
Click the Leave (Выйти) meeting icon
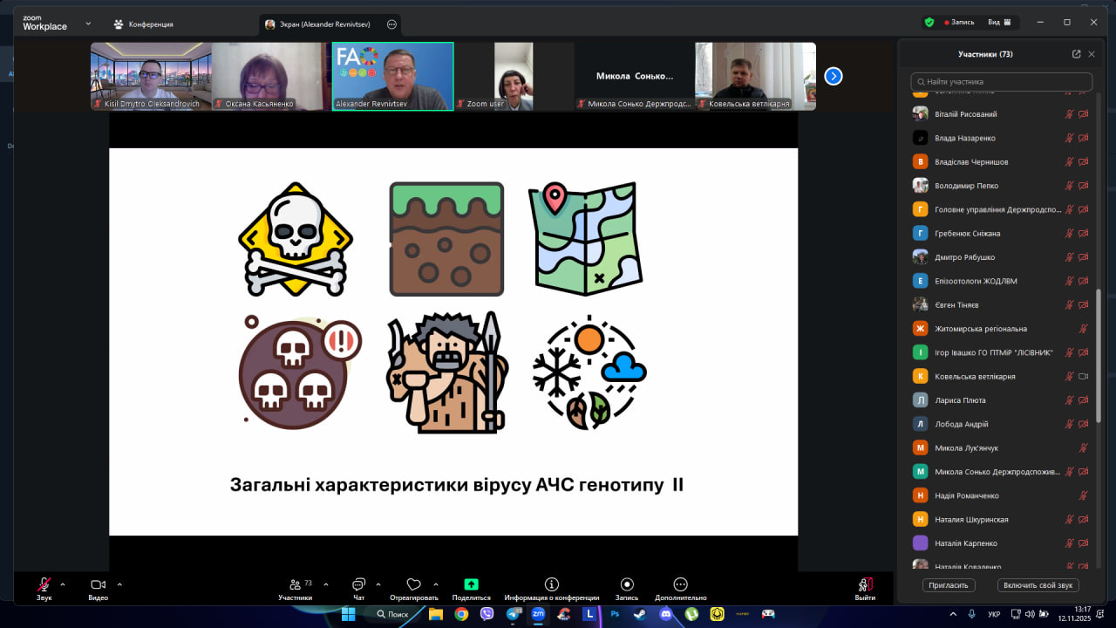coord(865,584)
